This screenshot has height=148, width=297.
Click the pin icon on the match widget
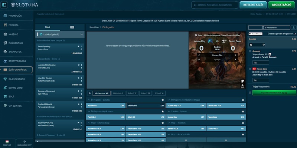242,81
